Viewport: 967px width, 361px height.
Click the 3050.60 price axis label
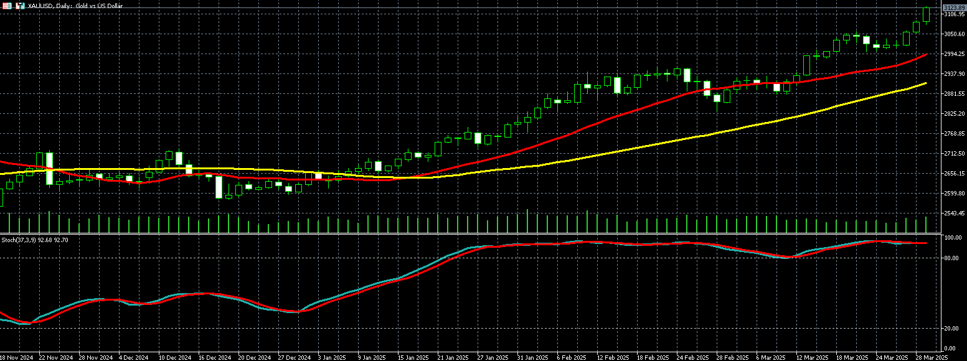click(954, 34)
